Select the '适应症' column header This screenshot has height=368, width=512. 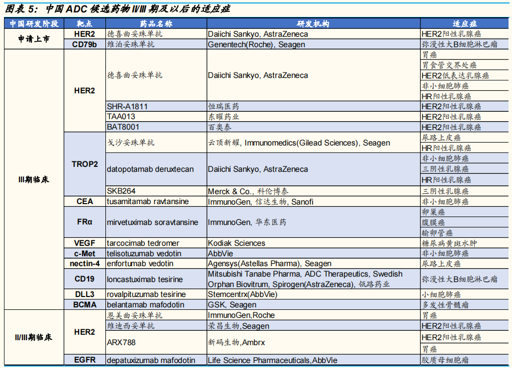[x=464, y=23]
